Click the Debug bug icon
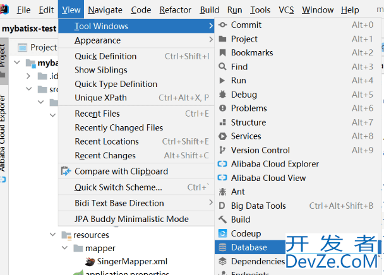 click(x=222, y=95)
